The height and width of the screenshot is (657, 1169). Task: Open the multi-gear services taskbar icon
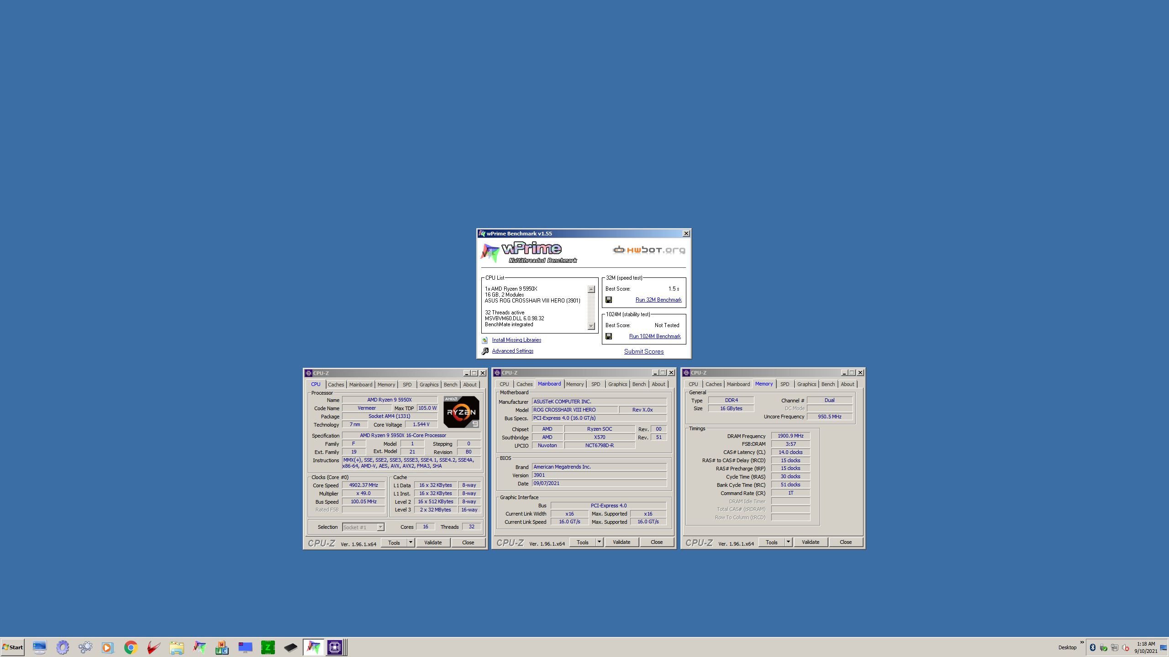coord(85,647)
